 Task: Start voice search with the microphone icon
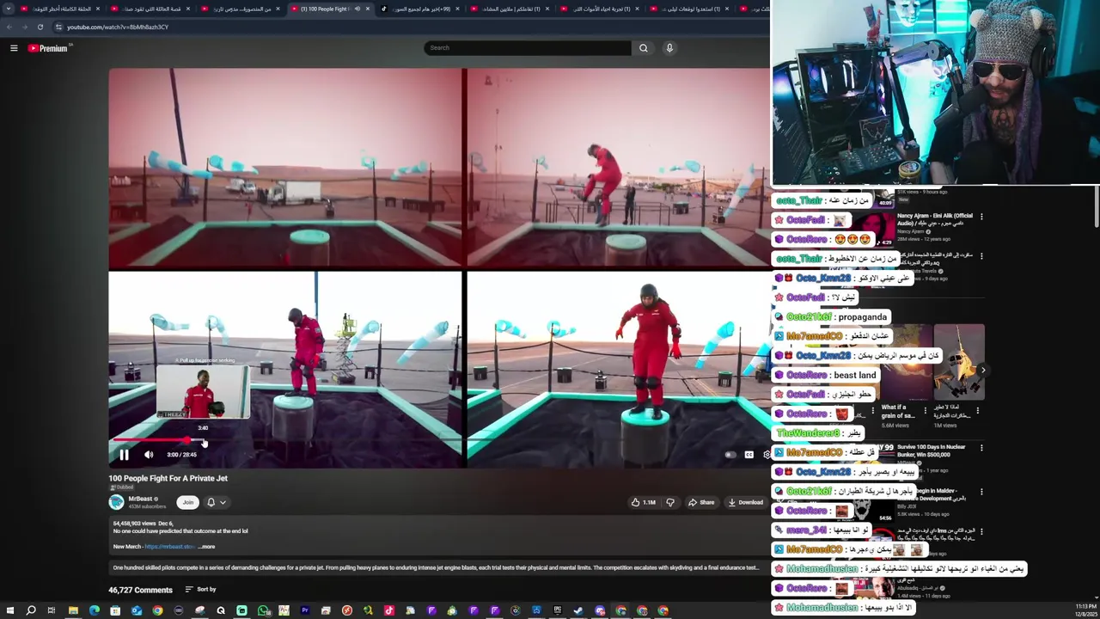[669, 48]
